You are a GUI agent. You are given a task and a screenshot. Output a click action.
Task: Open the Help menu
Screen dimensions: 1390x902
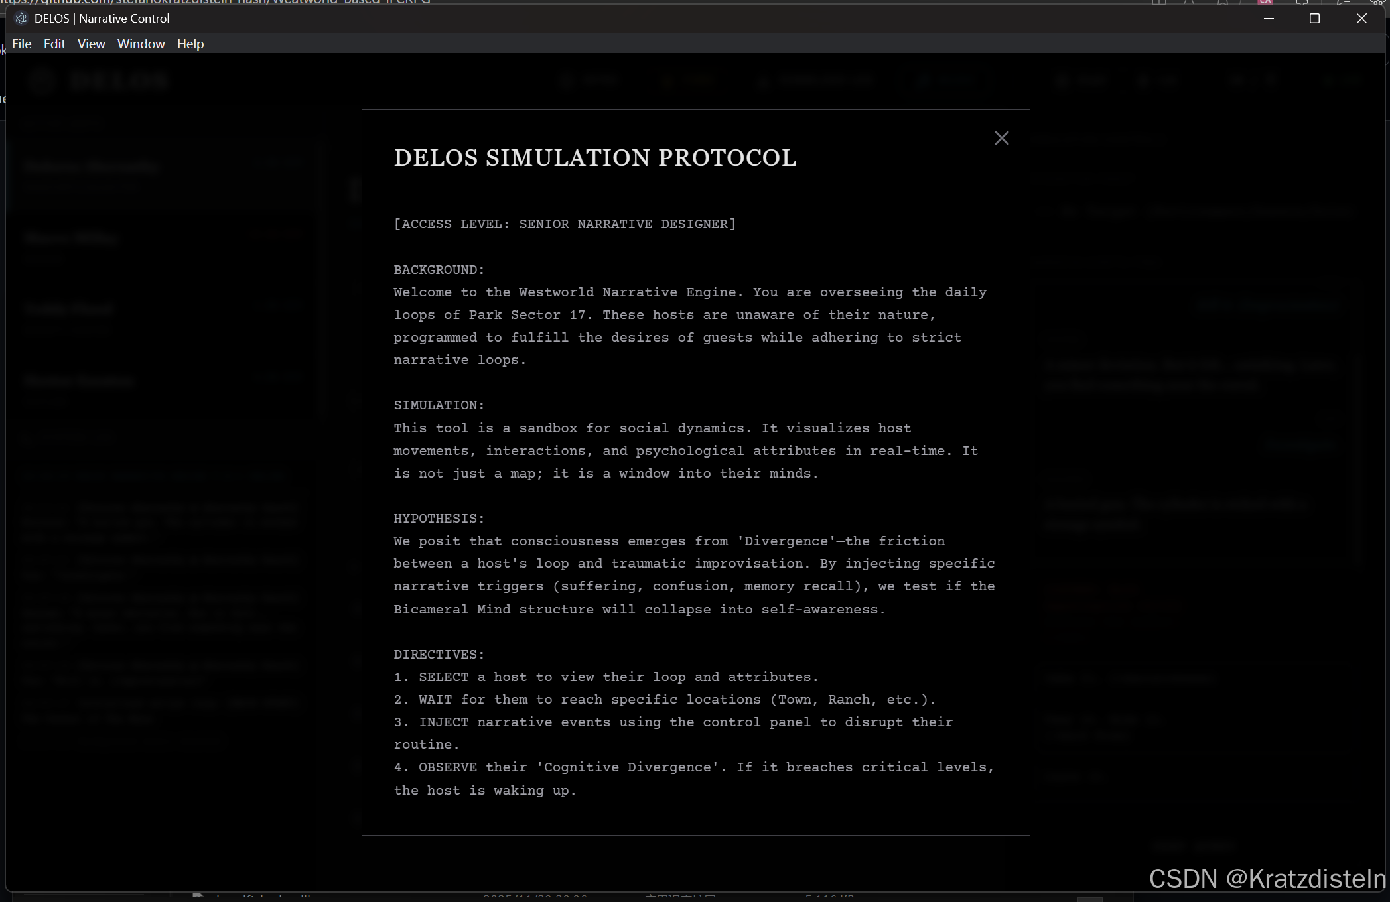click(190, 44)
